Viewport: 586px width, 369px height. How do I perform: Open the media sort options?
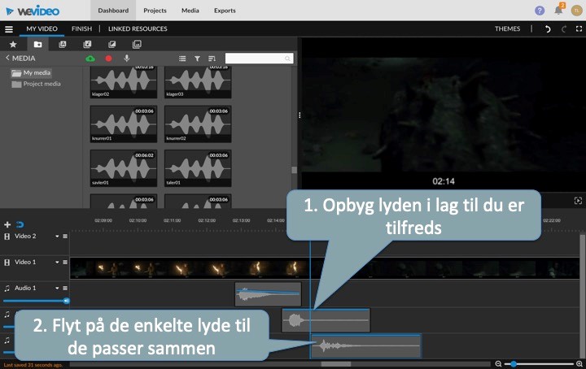click(x=212, y=59)
